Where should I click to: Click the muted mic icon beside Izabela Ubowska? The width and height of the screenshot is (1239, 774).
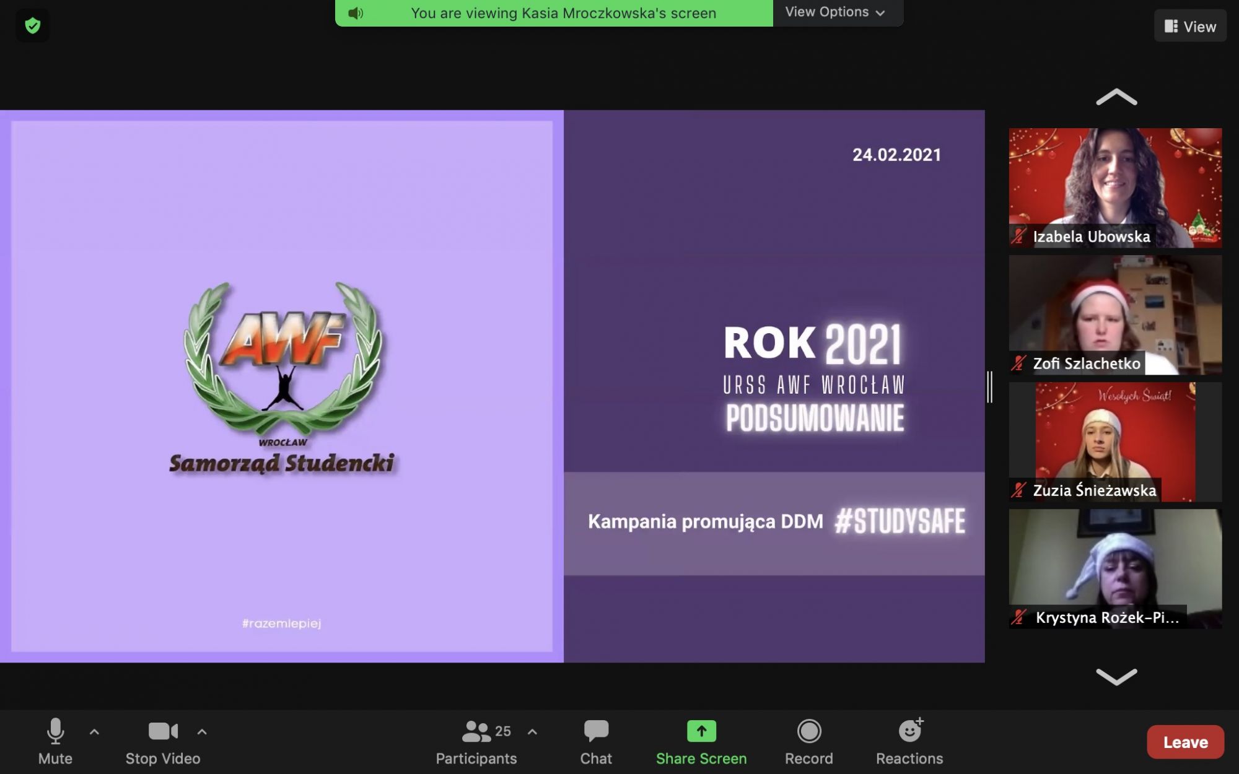click(1018, 236)
